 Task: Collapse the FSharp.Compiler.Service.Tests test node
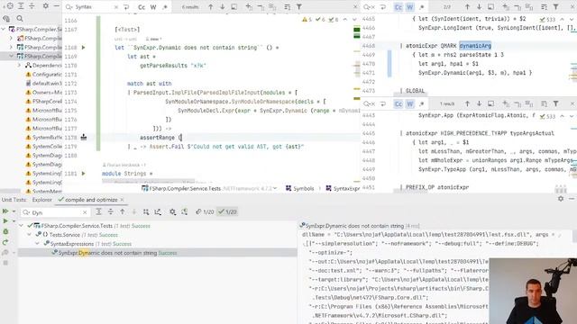[22, 226]
